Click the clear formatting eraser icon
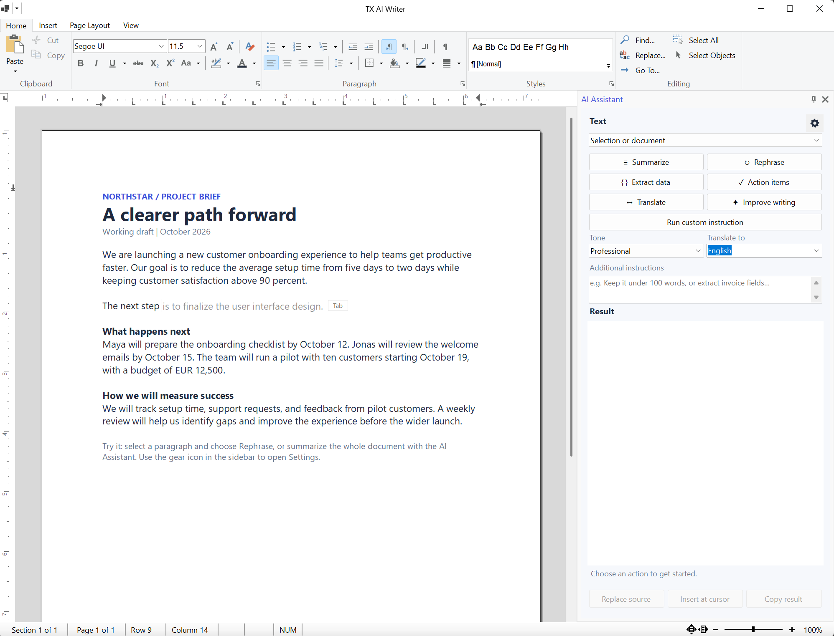 point(250,46)
